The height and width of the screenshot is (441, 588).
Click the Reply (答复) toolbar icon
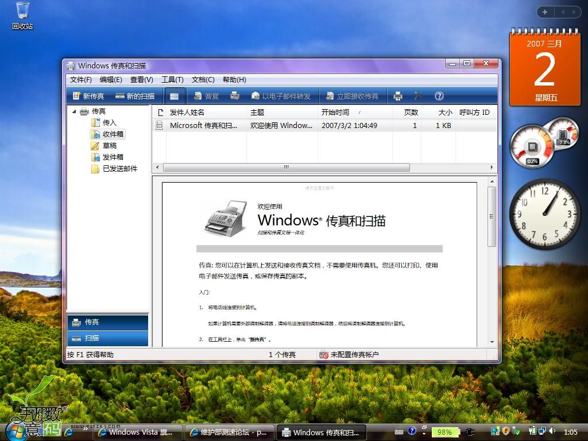[x=206, y=96]
